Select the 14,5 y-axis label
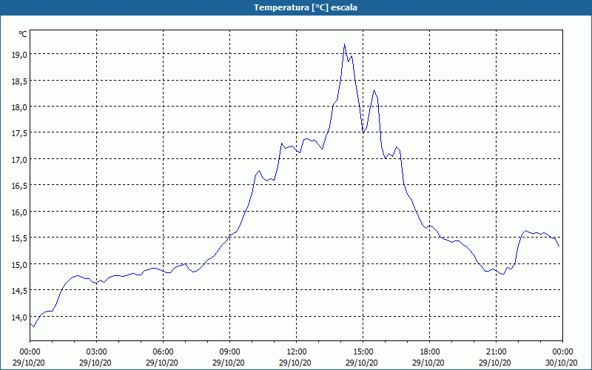The height and width of the screenshot is (370, 592). (19, 291)
